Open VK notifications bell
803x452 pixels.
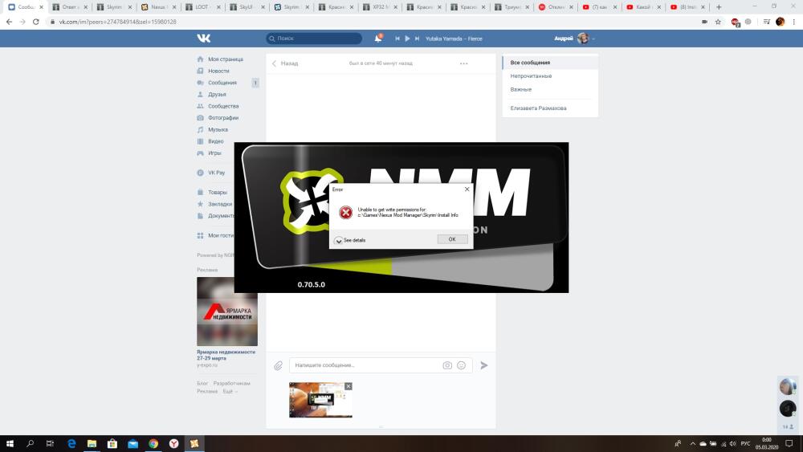click(378, 39)
